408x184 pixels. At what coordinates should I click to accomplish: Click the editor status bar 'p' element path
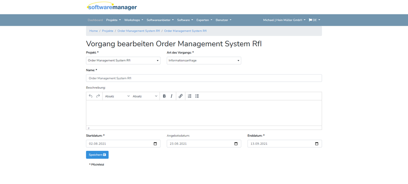pyautogui.click(x=89, y=128)
